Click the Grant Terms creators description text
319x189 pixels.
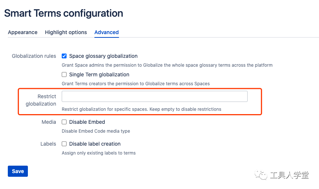point(135,84)
